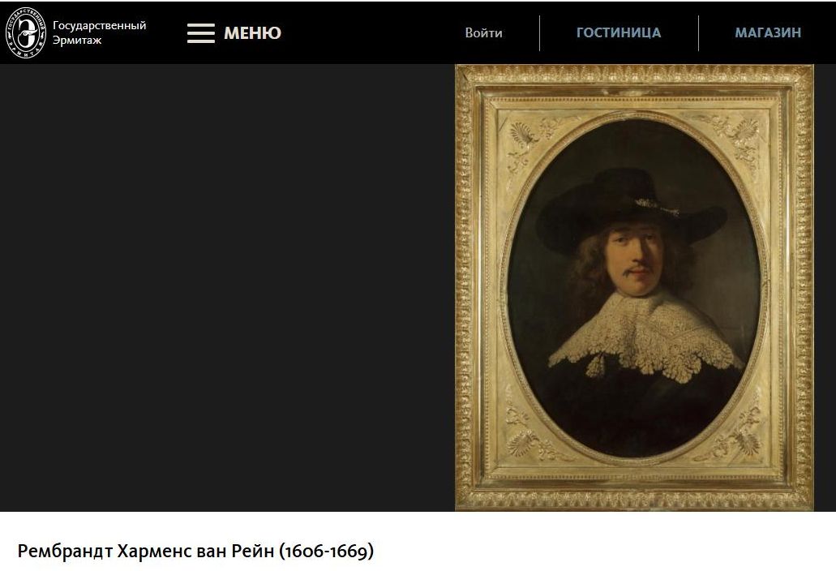Screen dimensions: 836x571
Task: Open the Войти login link
Action: tap(483, 33)
